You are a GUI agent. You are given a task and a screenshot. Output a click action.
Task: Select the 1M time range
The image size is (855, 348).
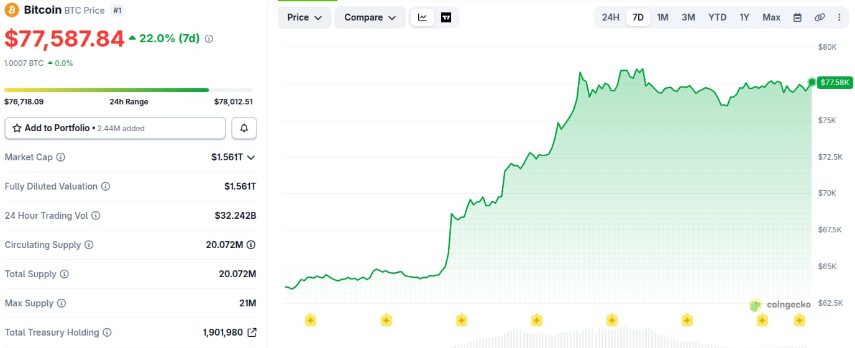[663, 17]
